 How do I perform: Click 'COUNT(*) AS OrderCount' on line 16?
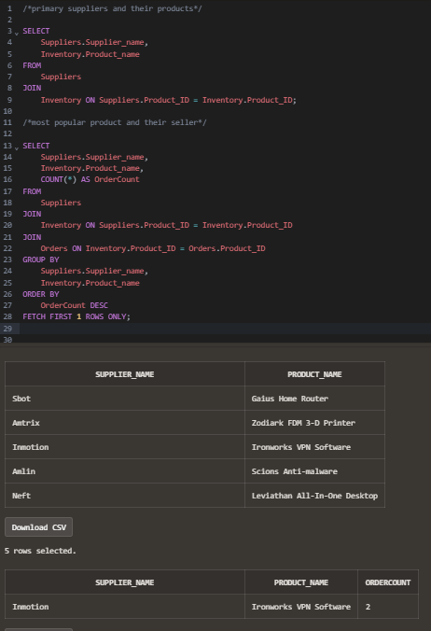[x=90, y=179]
